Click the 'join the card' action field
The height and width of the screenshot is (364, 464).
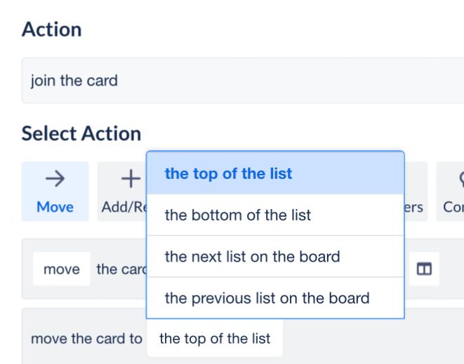[x=243, y=81]
